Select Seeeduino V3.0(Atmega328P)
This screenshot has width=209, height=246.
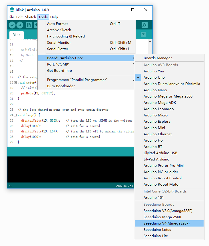169,211
